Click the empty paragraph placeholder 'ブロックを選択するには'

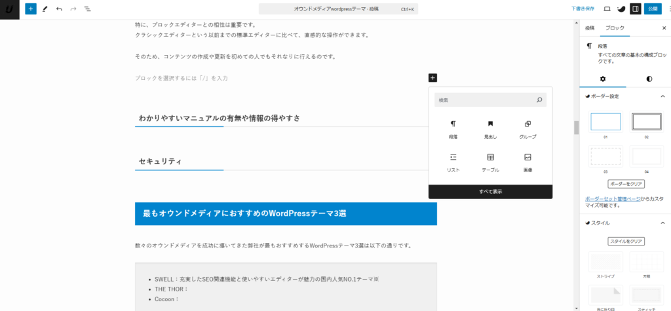pyautogui.click(x=182, y=79)
